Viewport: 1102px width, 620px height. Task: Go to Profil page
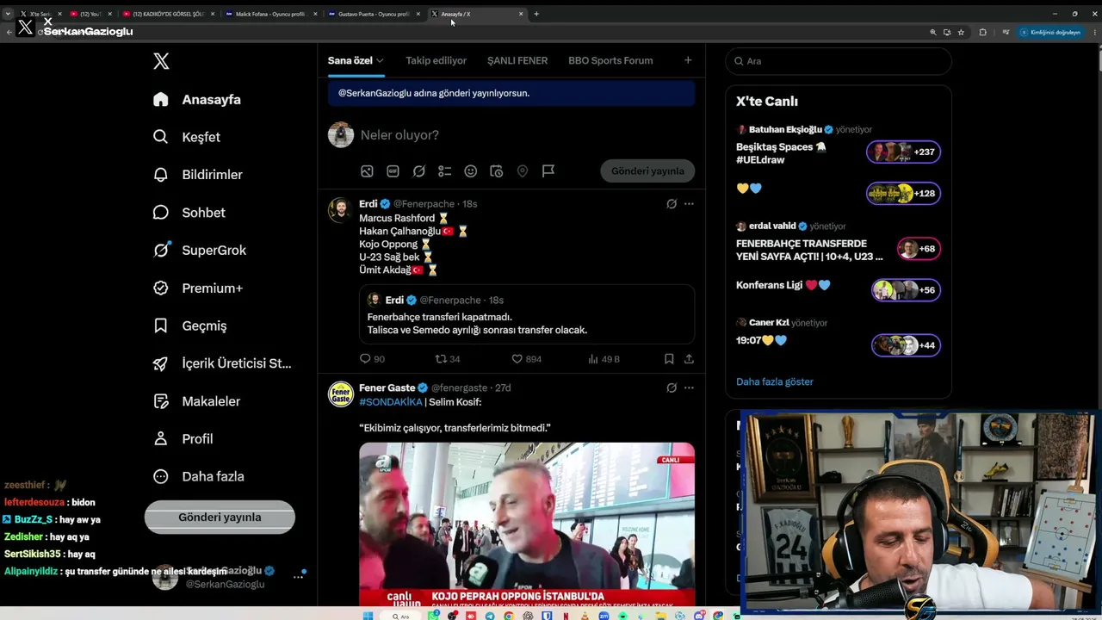click(x=183, y=439)
